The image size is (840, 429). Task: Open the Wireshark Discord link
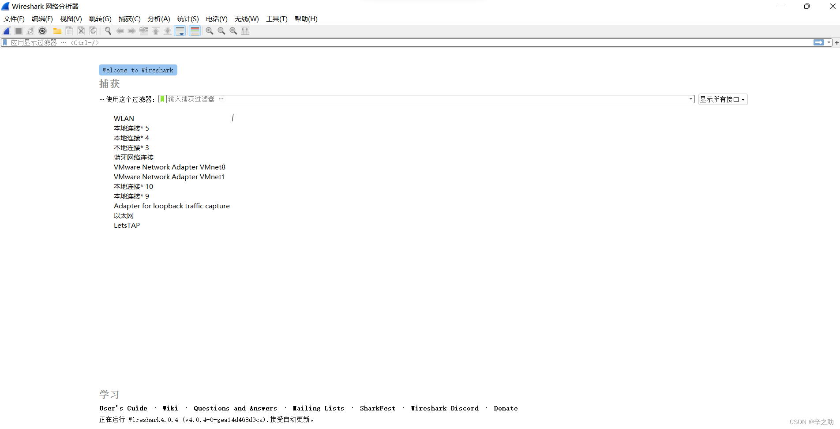pos(445,408)
